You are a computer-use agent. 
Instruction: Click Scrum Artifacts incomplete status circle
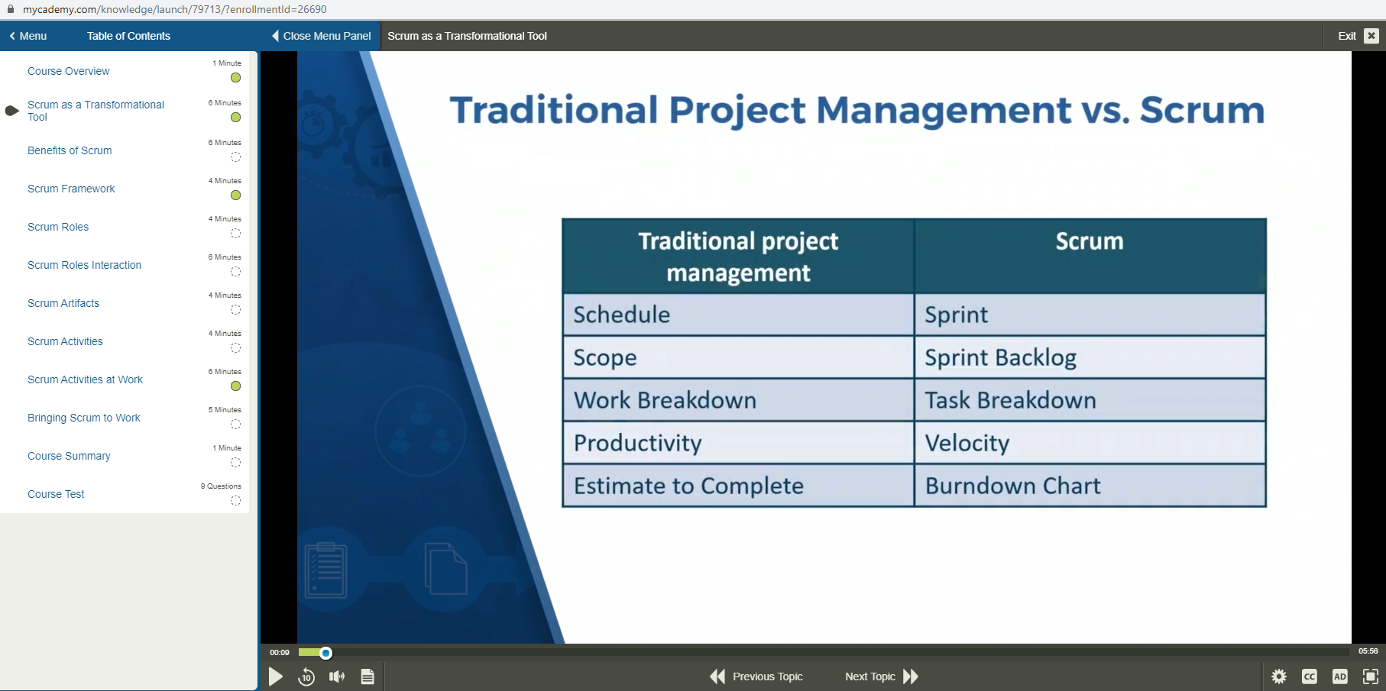235,310
